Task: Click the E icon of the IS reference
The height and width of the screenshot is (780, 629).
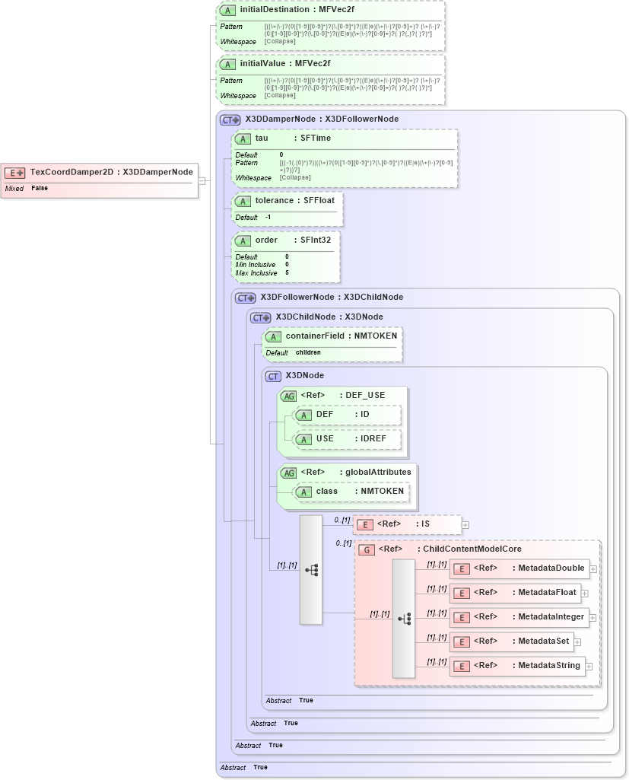Action: [365, 525]
